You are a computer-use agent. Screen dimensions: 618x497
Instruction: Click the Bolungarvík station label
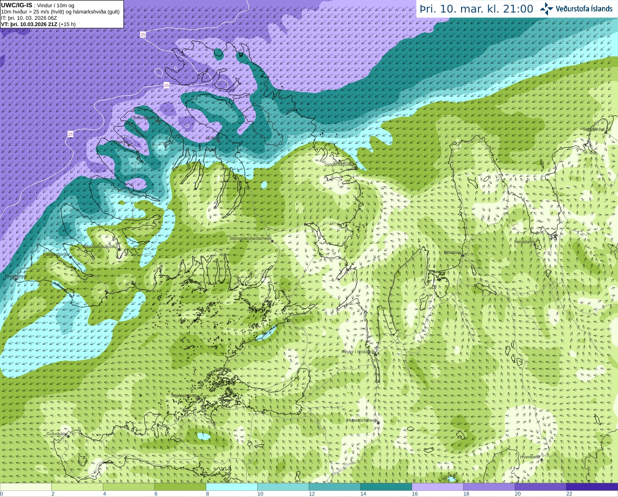(x=145, y=118)
